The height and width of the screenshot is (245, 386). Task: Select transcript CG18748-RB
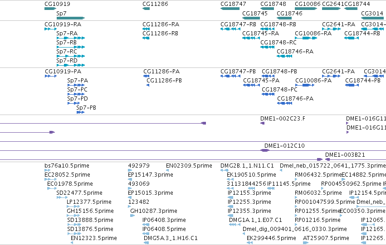tap(278, 24)
